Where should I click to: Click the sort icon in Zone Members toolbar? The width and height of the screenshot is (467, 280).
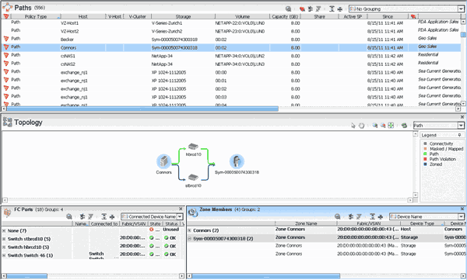(351, 216)
